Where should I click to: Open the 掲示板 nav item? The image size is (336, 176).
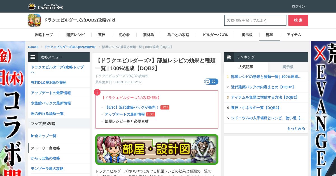point(247,35)
